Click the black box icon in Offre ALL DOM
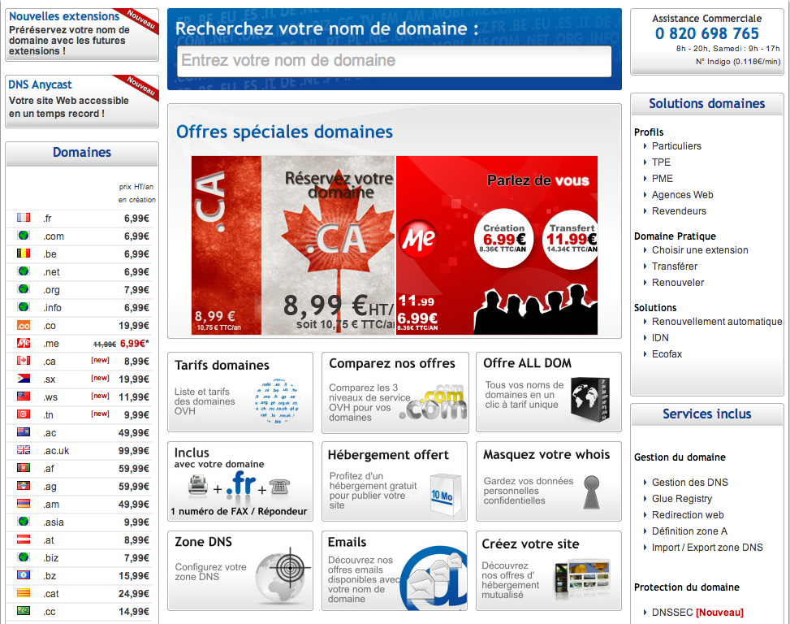Screen dimensions: 790x624 (x=590, y=398)
